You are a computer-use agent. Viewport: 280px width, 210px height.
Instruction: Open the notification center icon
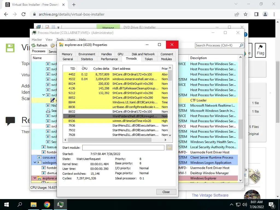[272, 205]
